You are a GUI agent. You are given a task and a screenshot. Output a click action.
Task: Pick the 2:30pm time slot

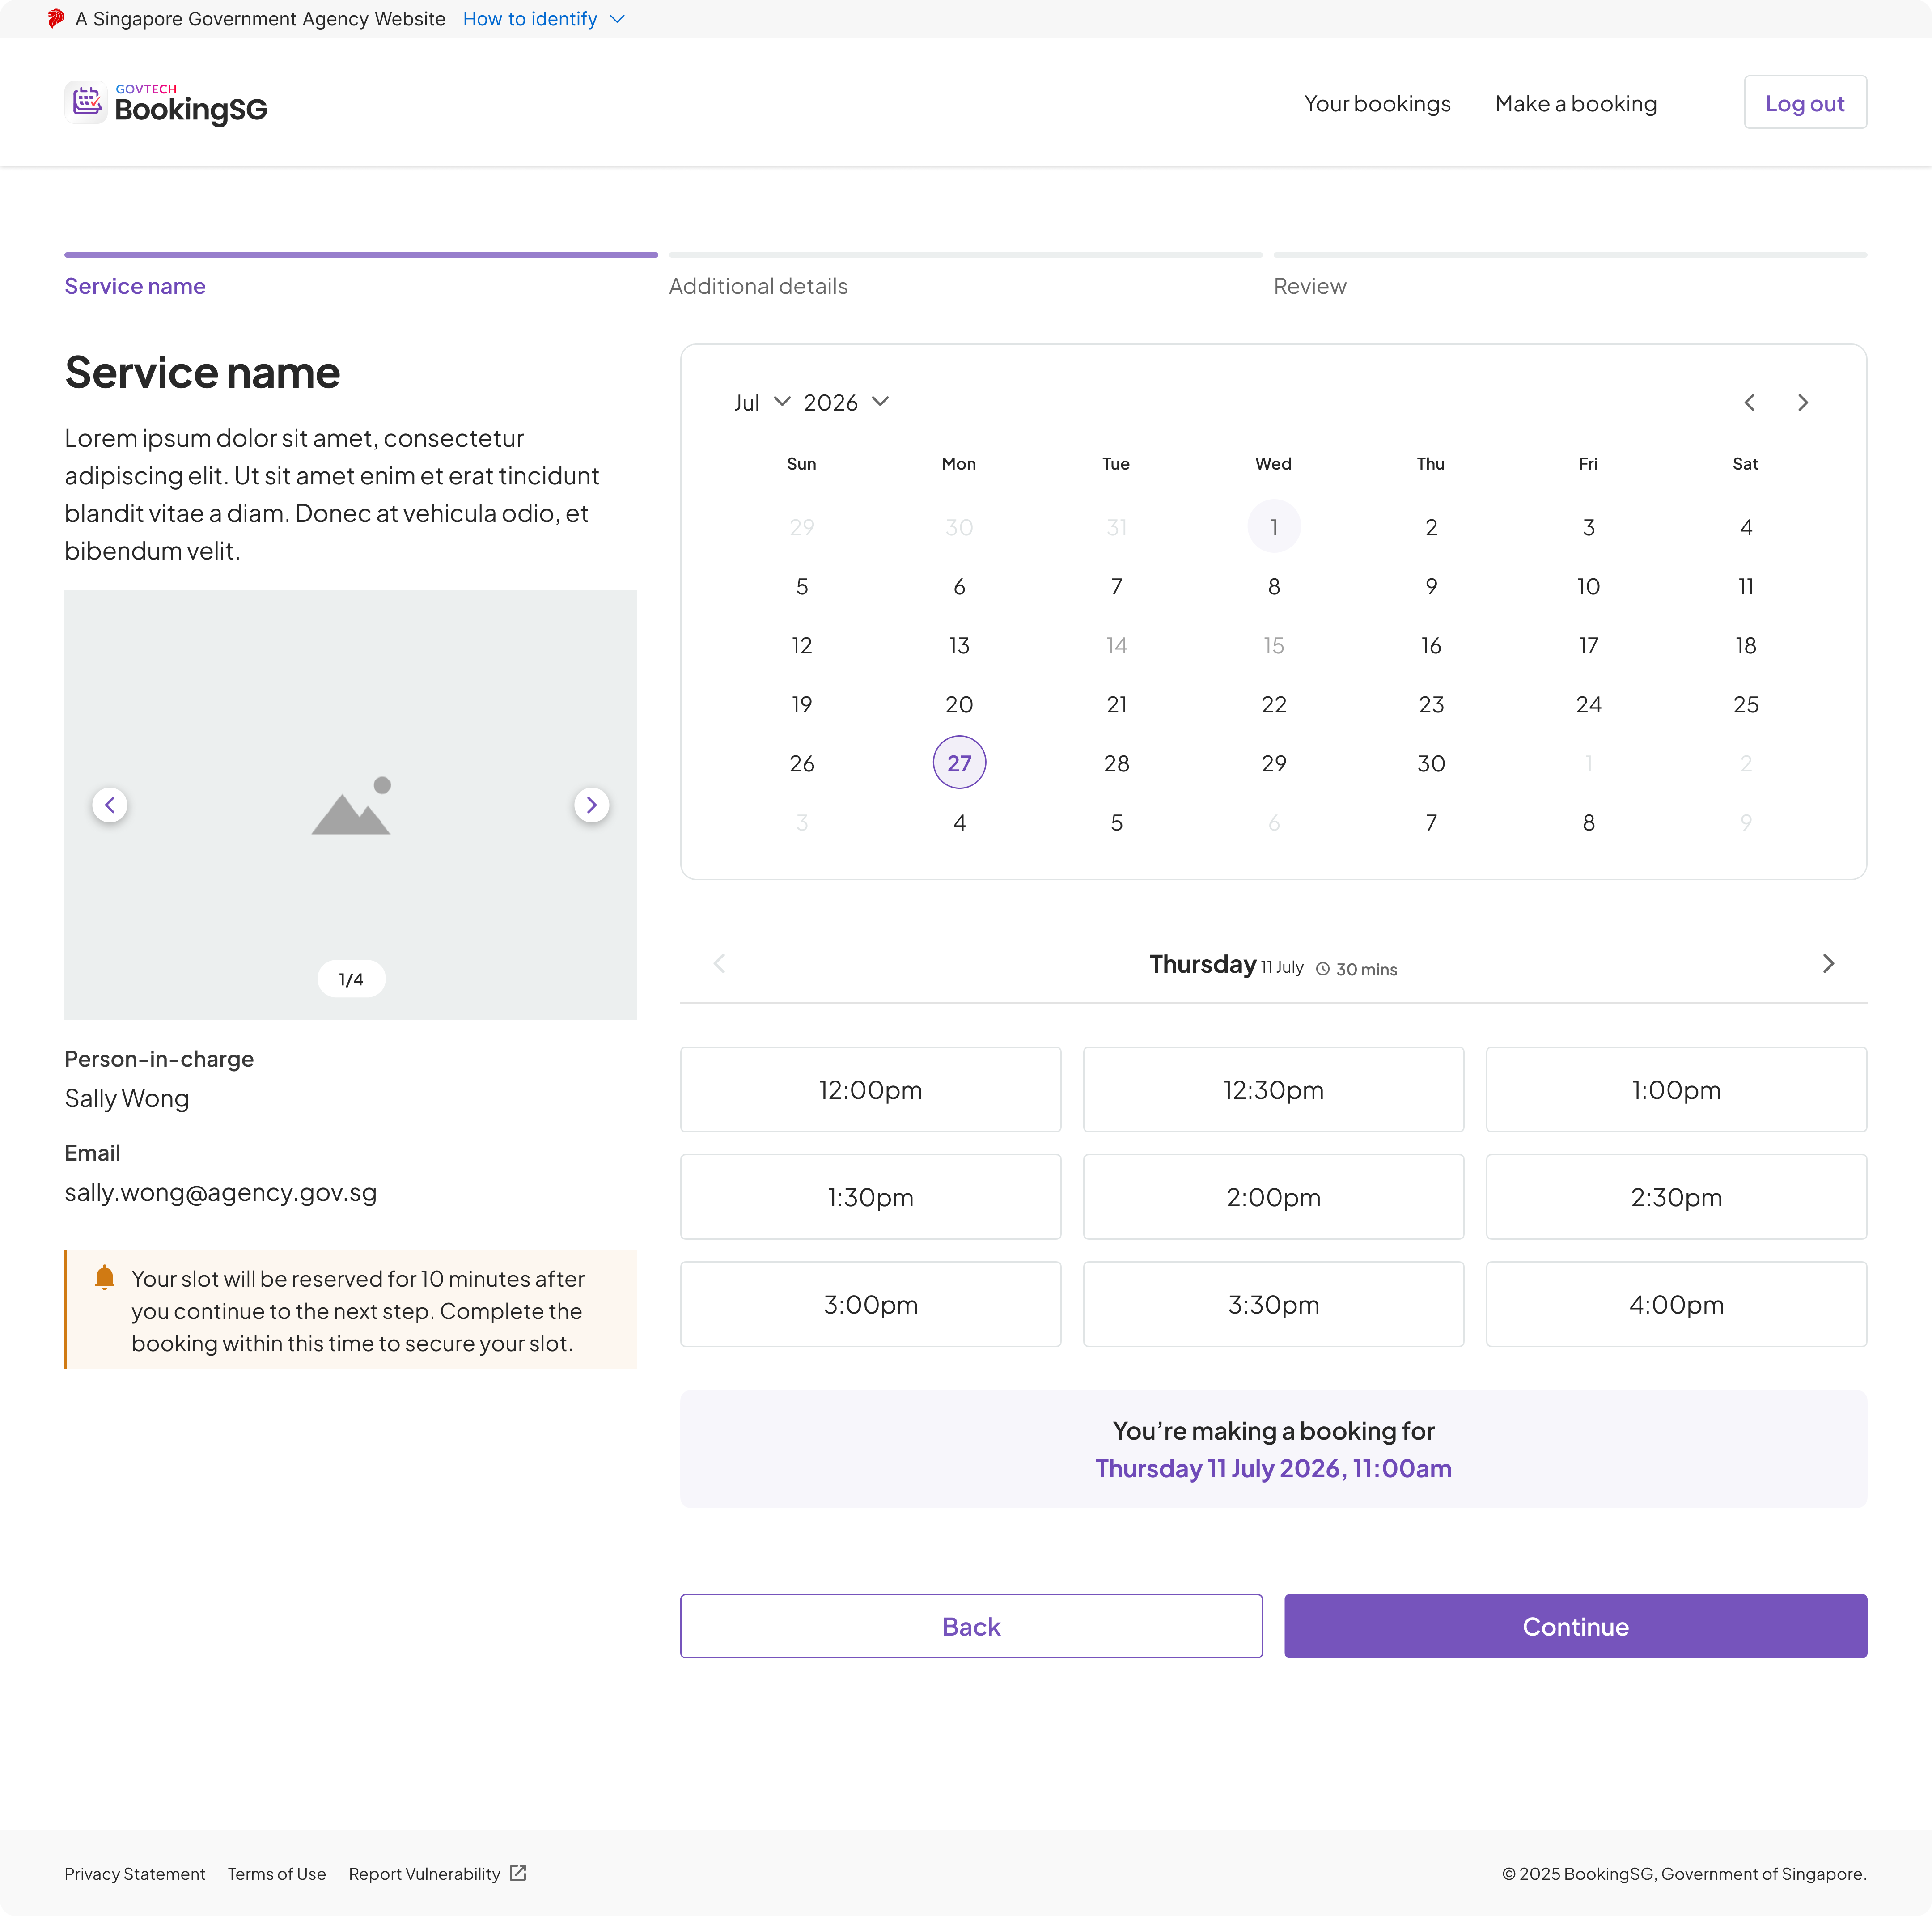tap(1676, 1197)
